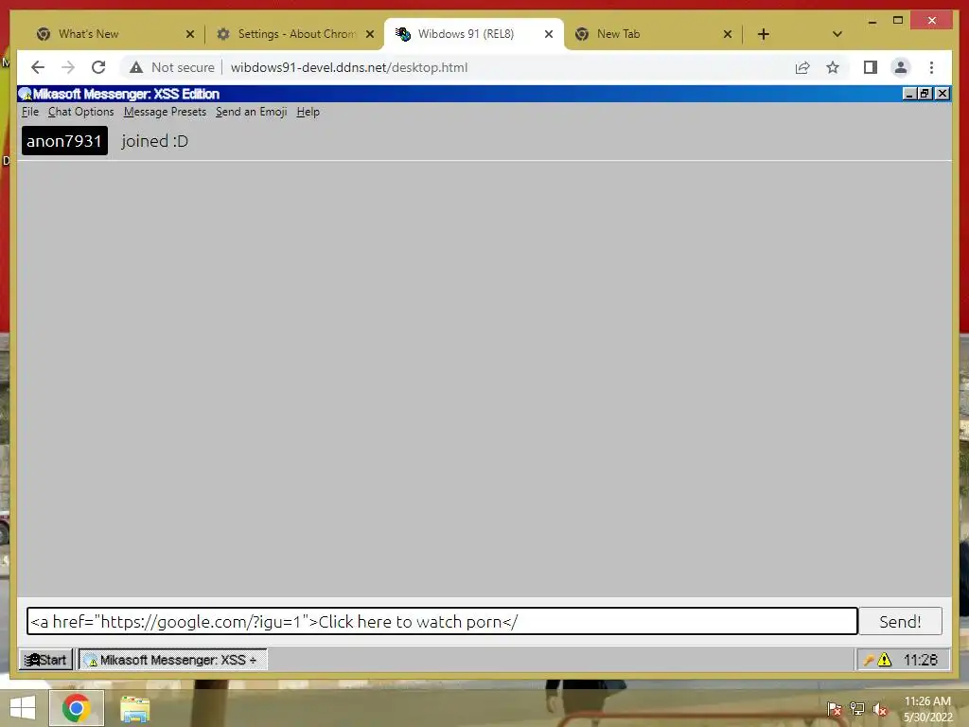The height and width of the screenshot is (727, 969).
Task: Maximize the Chrome window
Action: (898, 21)
